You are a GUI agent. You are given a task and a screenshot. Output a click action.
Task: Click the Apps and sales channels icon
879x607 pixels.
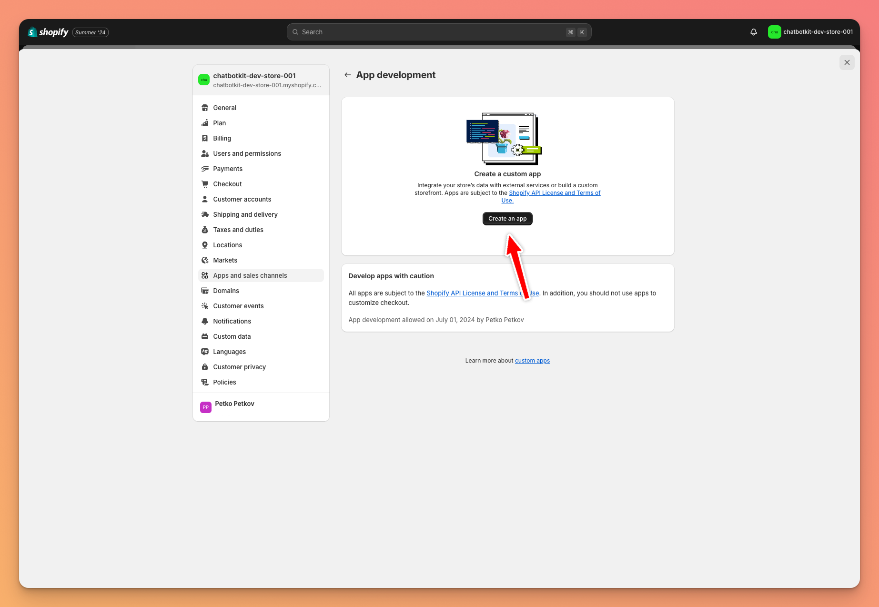click(205, 275)
